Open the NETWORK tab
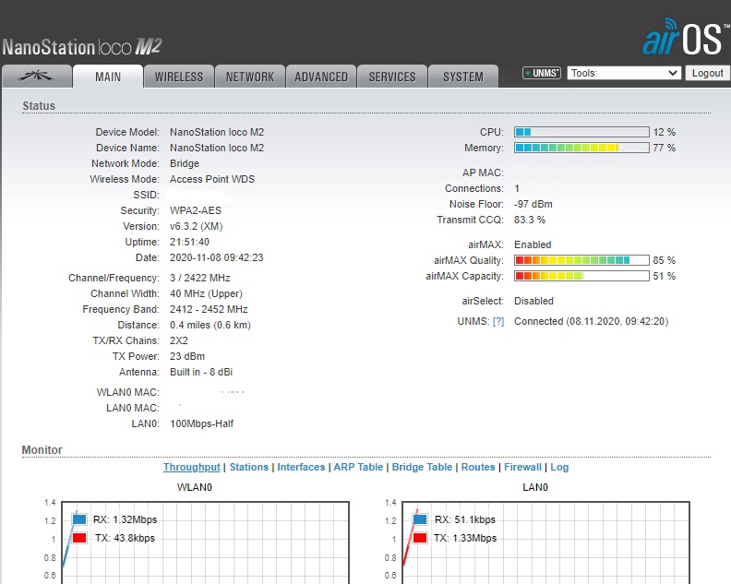Screen dimensions: 731x584 (x=250, y=77)
